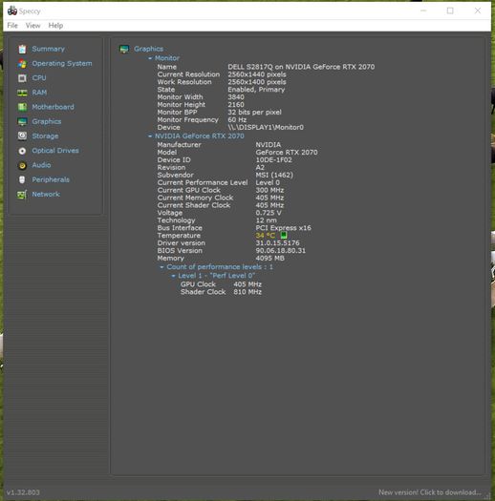Click the Subvendor MSI (1462) value

pyautogui.click(x=274, y=175)
